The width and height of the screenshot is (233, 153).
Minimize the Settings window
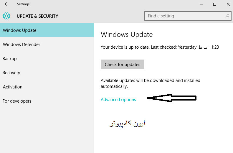tap(201, 4)
